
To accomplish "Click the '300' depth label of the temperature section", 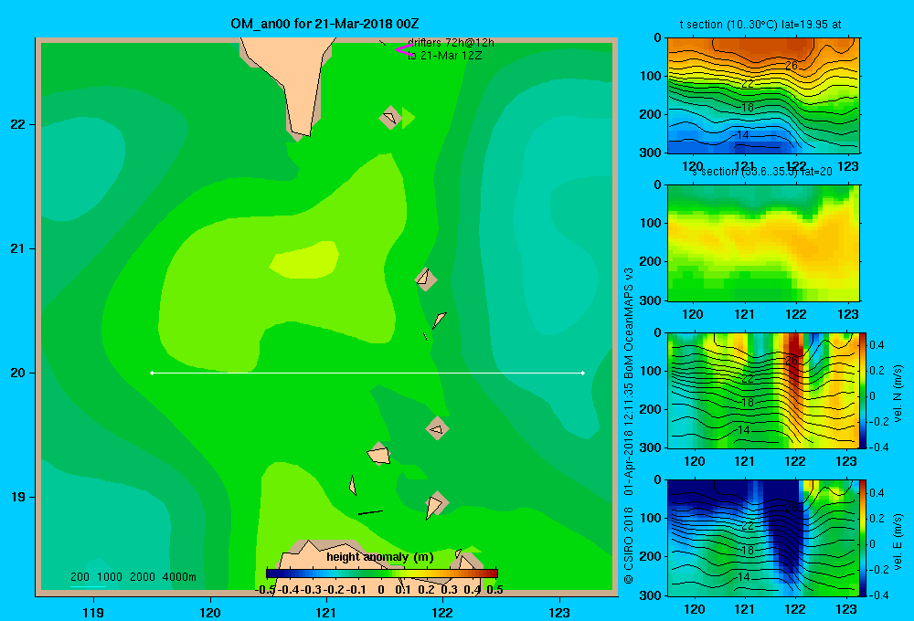I will click(x=651, y=153).
